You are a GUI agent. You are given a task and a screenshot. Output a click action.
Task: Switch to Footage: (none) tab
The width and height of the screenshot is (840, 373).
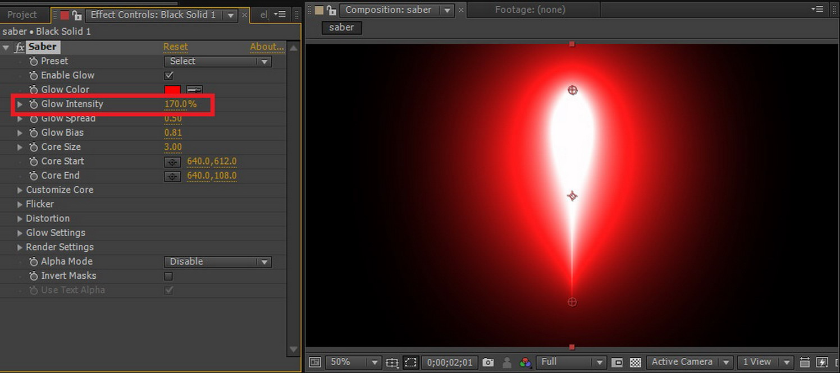530,10
